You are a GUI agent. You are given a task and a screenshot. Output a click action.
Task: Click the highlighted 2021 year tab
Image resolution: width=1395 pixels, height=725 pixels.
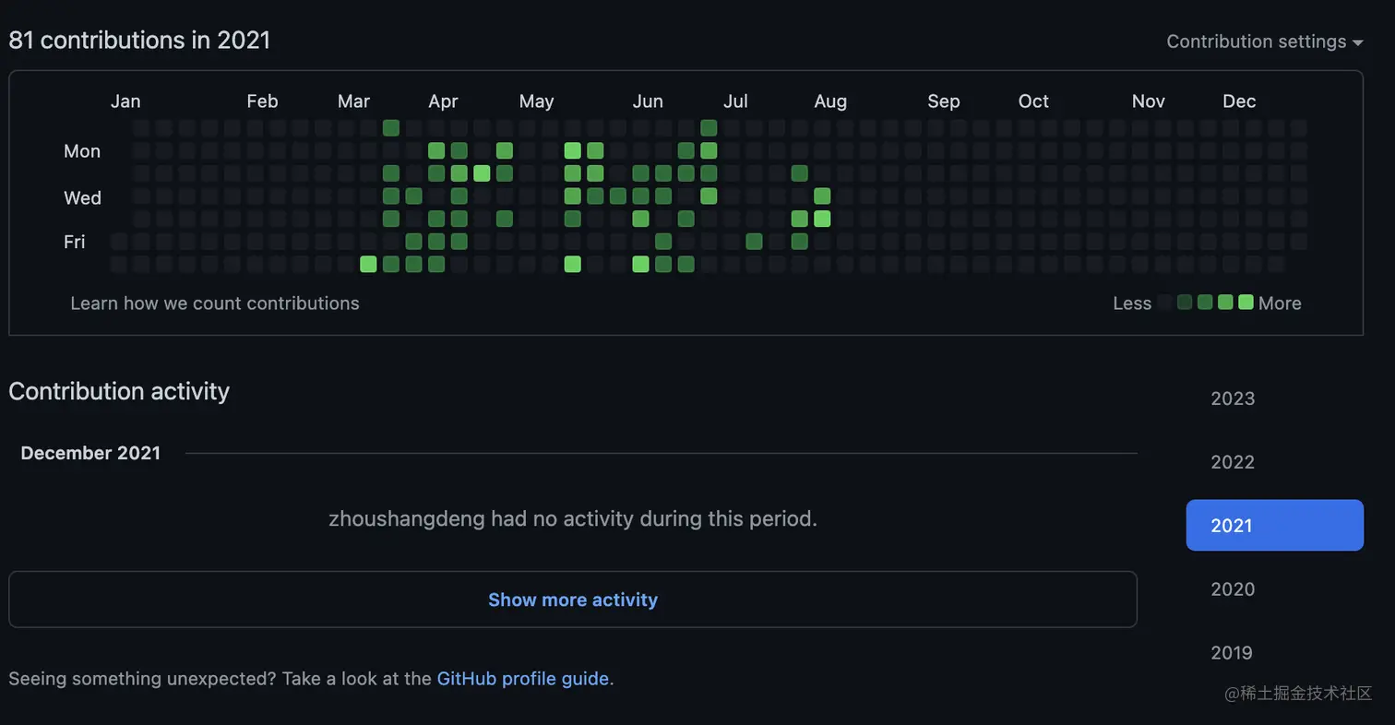pyautogui.click(x=1274, y=526)
